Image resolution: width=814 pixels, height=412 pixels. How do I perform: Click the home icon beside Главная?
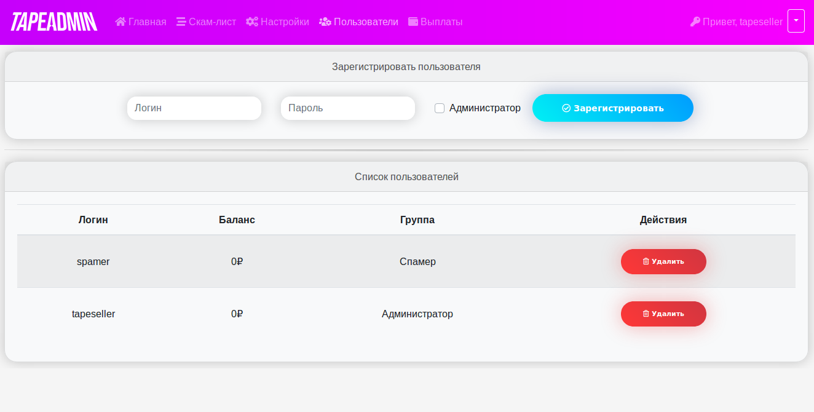tap(121, 22)
